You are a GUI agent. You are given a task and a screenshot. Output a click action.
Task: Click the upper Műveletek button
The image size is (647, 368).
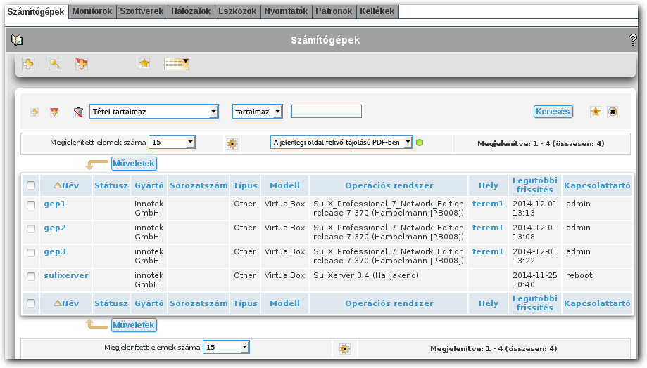pyautogui.click(x=134, y=164)
